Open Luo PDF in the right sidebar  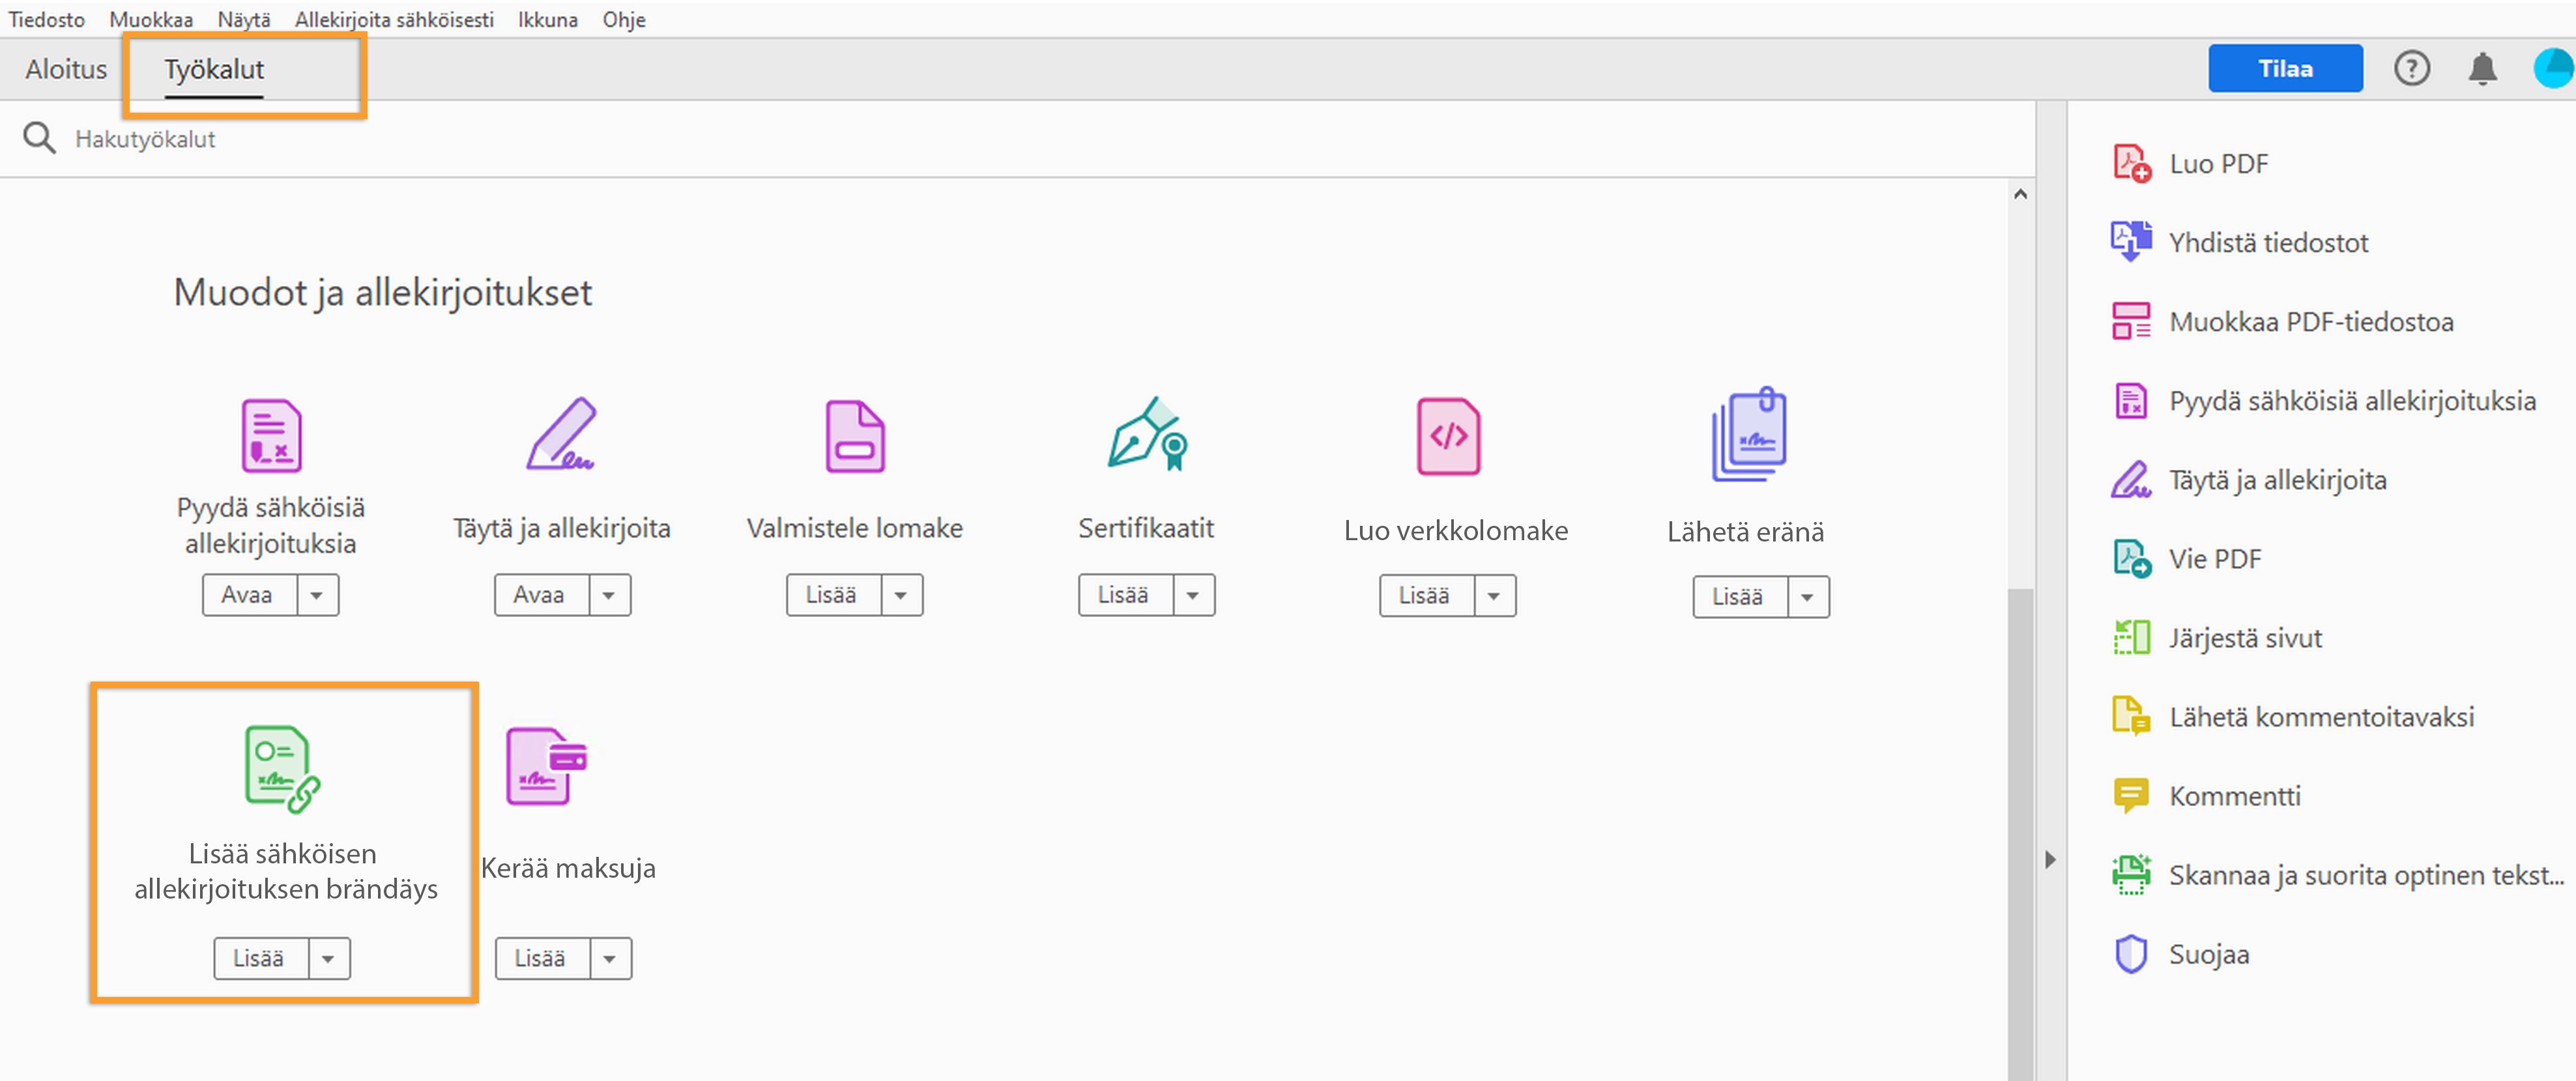(2218, 164)
